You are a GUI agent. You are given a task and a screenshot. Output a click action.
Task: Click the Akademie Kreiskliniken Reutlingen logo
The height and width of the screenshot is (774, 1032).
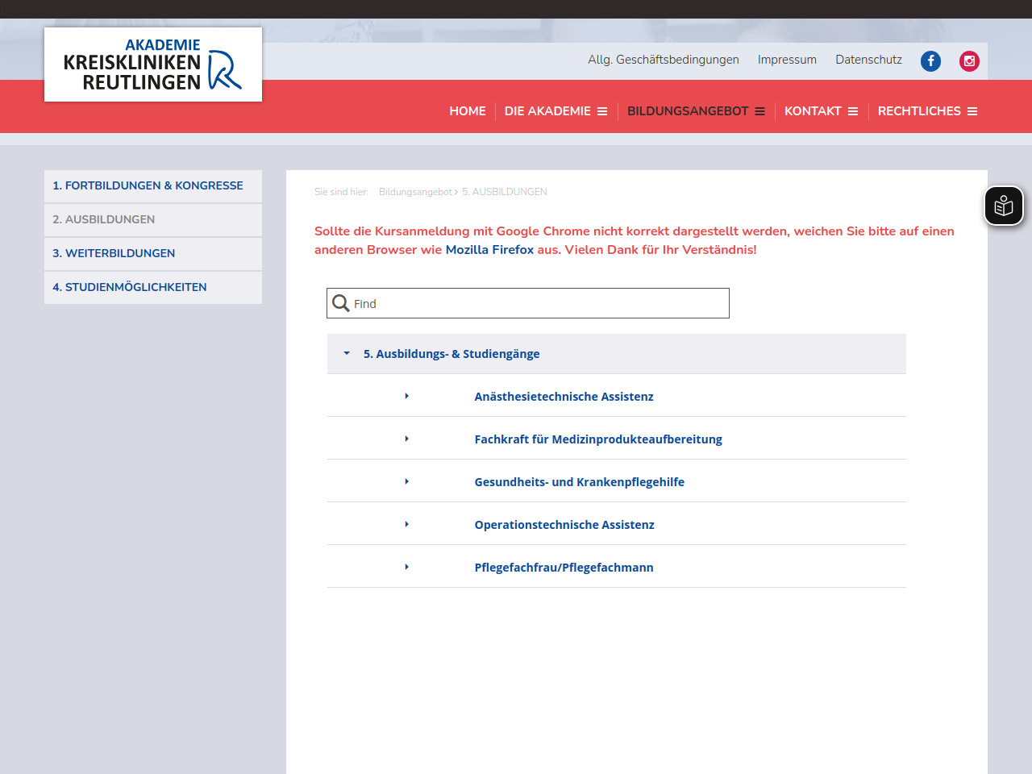pos(153,64)
